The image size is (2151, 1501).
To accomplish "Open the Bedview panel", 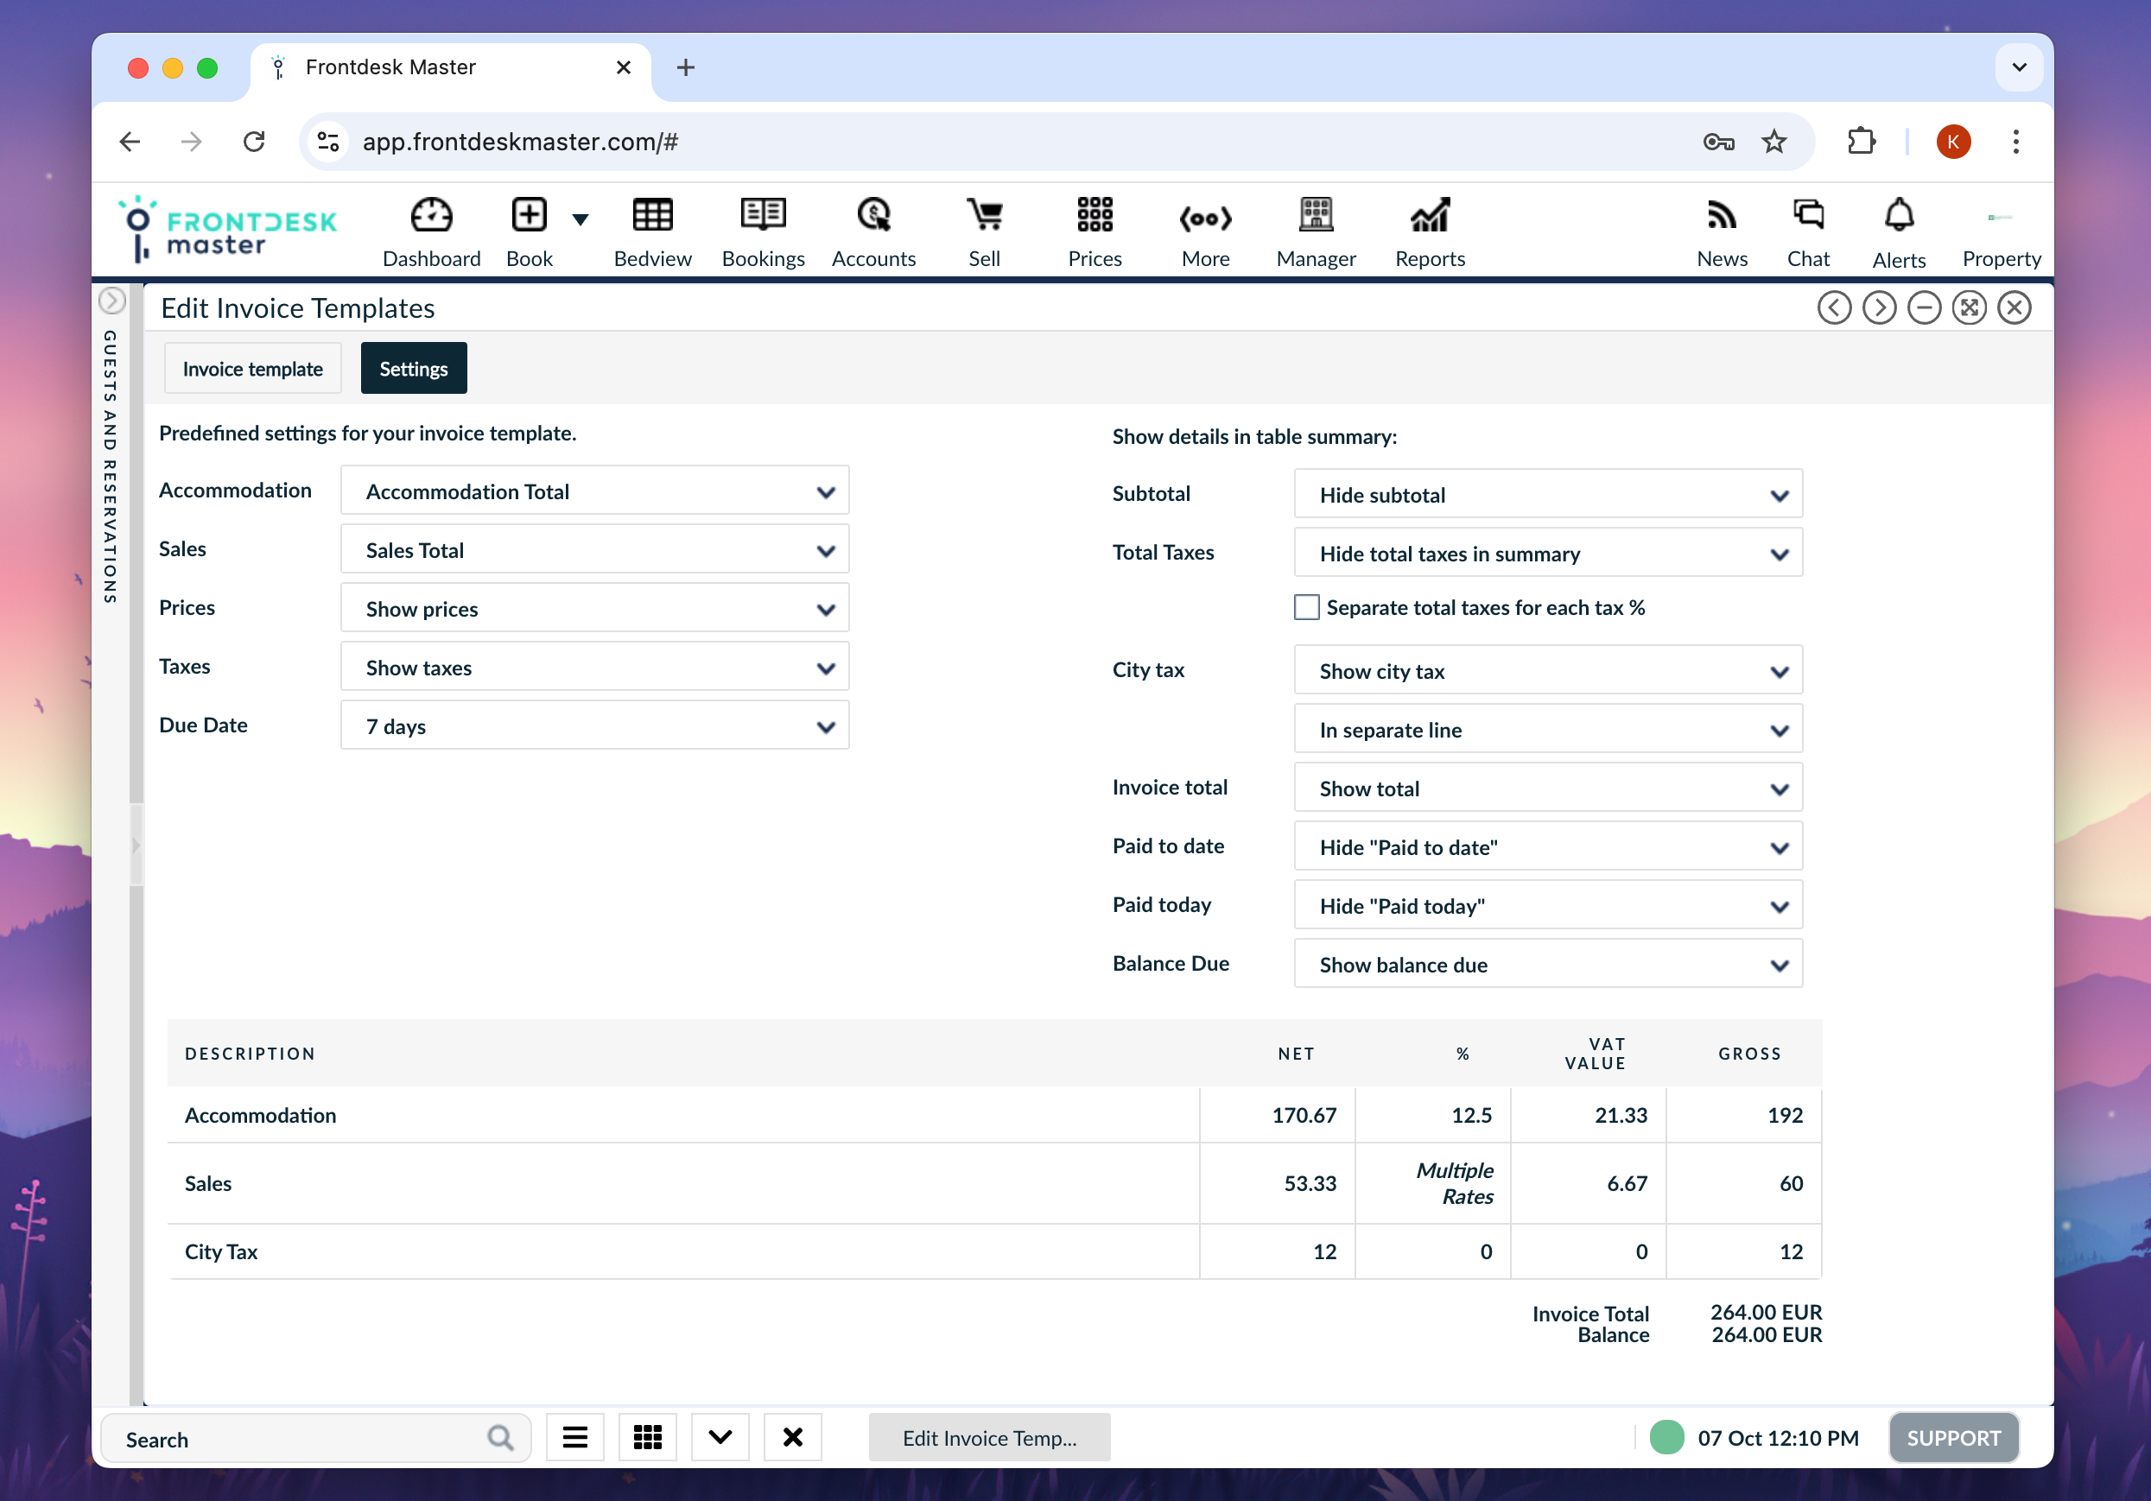I will click(x=650, y=229).
